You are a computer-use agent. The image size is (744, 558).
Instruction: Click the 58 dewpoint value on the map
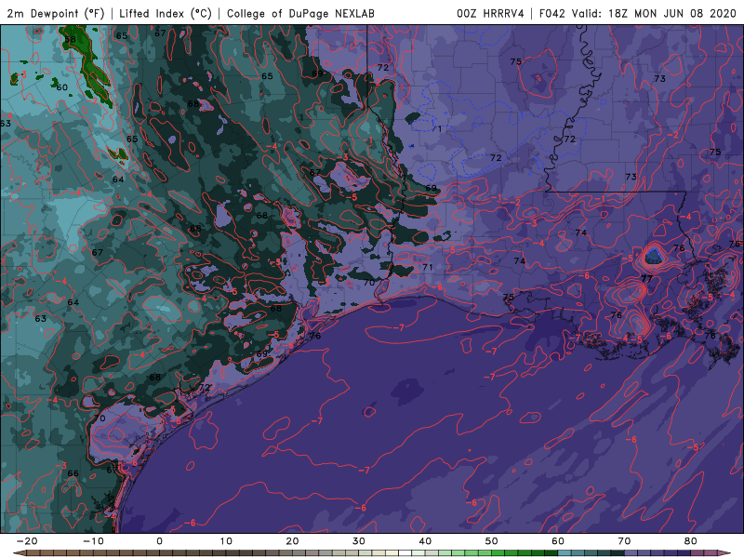click(70, 39)
